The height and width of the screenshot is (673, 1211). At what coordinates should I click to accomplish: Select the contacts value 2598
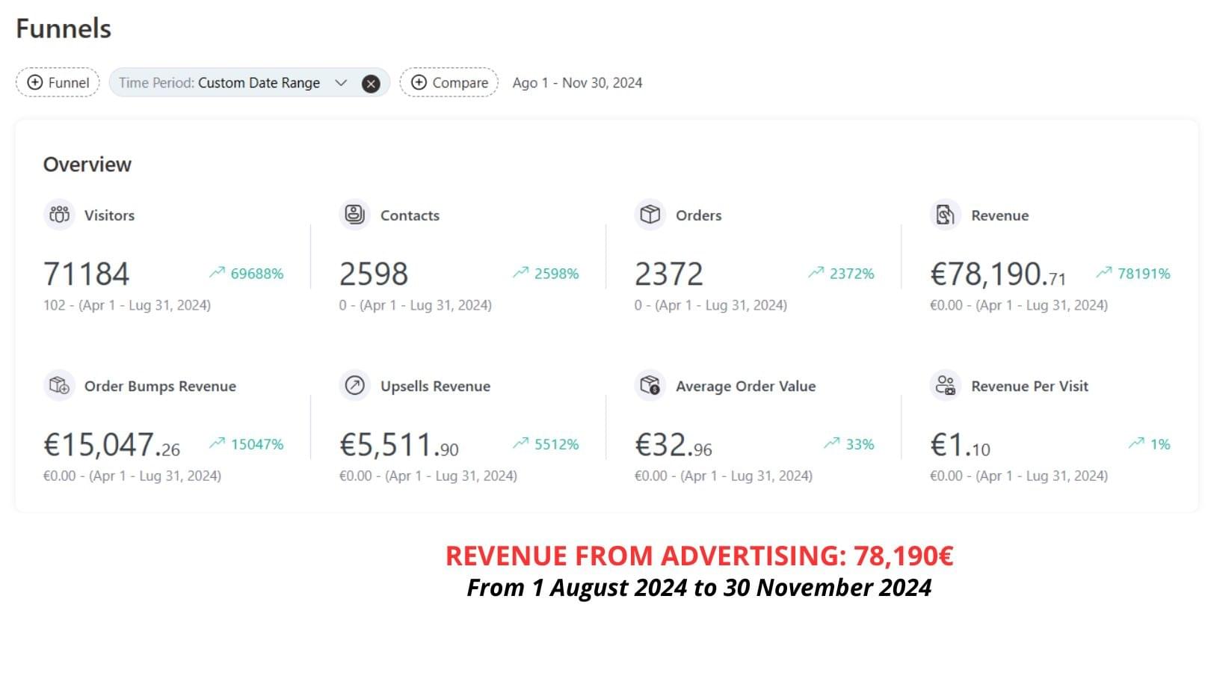tap(374, 274)
